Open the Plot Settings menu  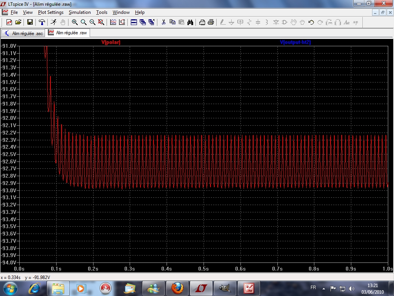(x=51, y=12)
